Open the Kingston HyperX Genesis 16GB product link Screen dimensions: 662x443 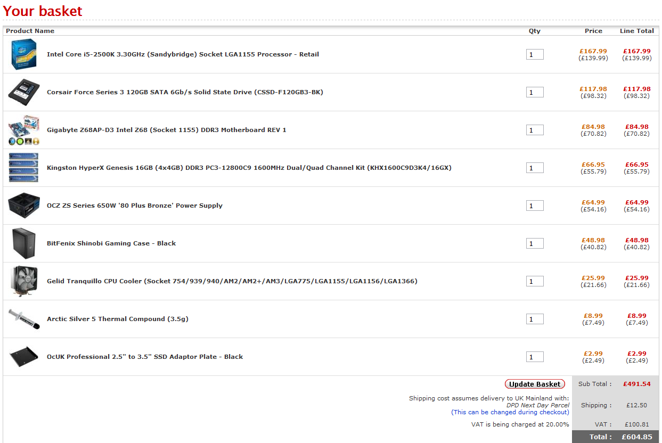pyautogui.click(x=249, y=168)
